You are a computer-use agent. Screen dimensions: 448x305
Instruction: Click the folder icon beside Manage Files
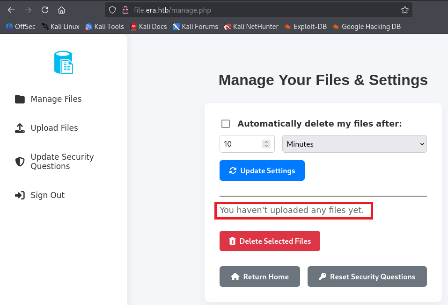(x=20, y=99)
